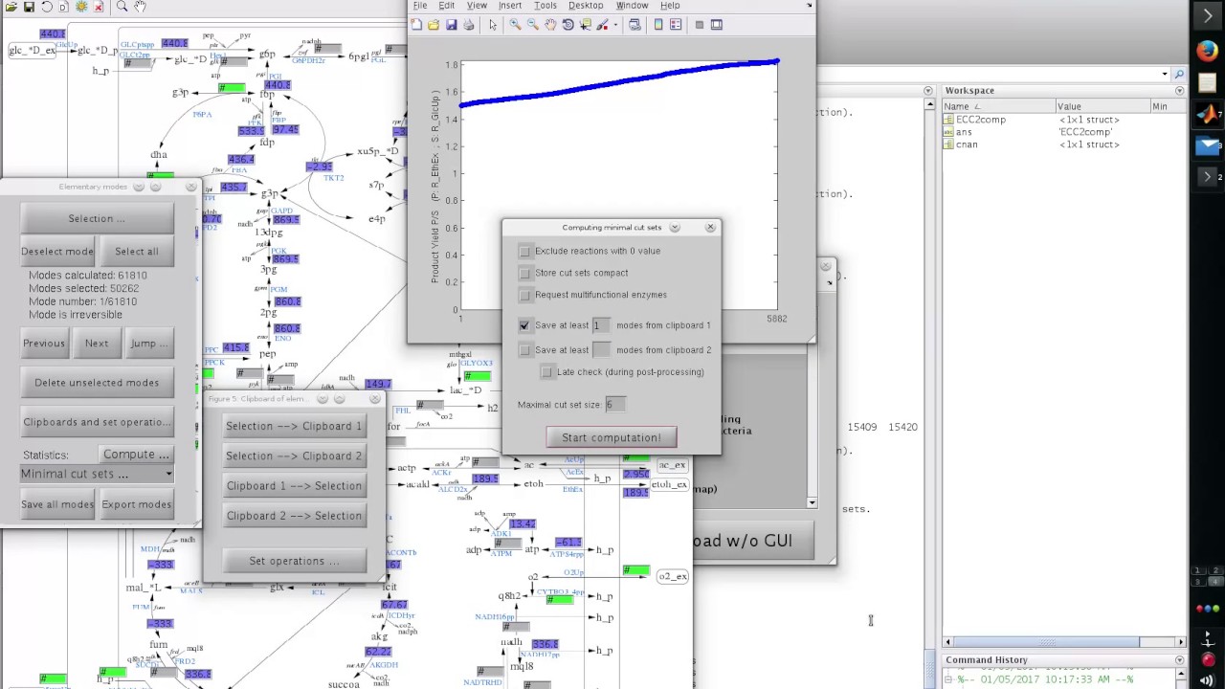Enable Exclude reactions with 0 value
1225x689 pixels.
(524, 251)
